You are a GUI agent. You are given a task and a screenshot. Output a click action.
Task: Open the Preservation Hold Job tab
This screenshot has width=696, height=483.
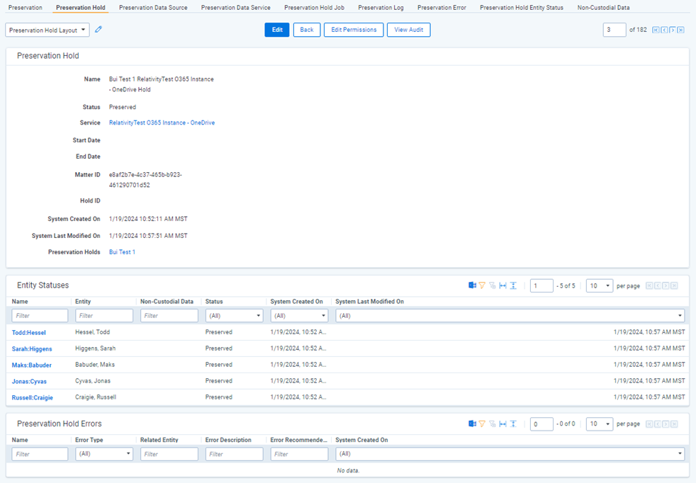tap(314, 8)
